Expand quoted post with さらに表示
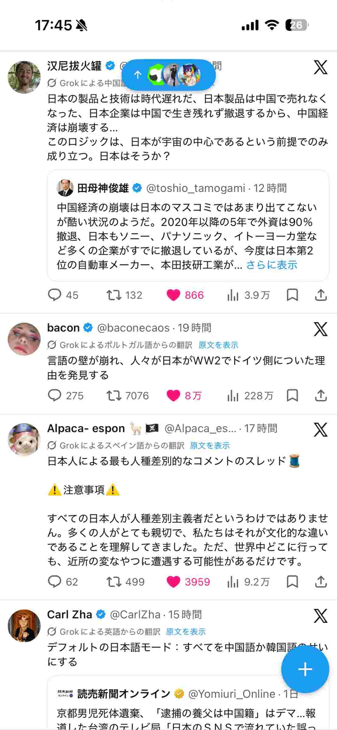Screen dimensions: 337x730 tap(272, 265)
